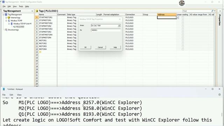Click the new-row marker icon in row 13
The width and height of the screenshot is (224, 126).
tap(40, 52)
